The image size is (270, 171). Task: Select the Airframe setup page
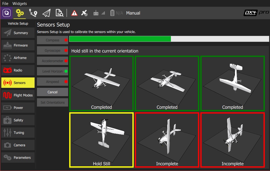pyautogui.click(x=18, y=58)
